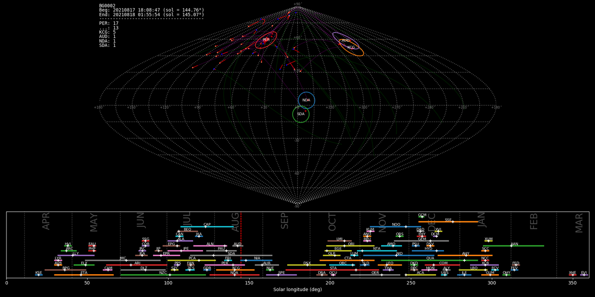Click the End: 20210818 timestamp line
Image resolution: width=595 pixels, height=297 pixels.
tap(152, 15)
